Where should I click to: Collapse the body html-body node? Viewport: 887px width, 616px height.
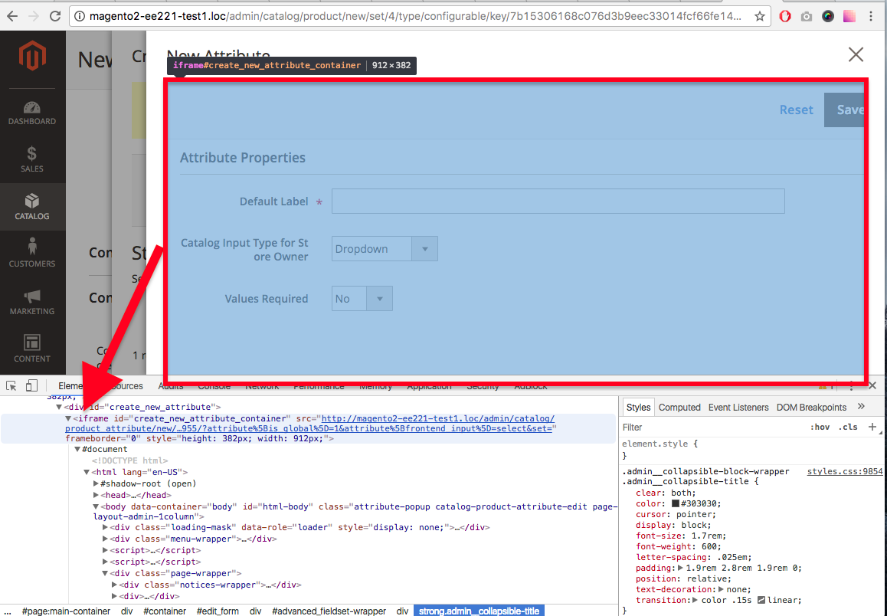pyautogui.click(x=96, y=507)
